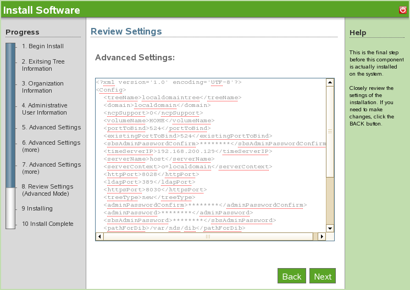Click the portToBind 524 line
The height and width of the screenshot is (290, 410).
(157, 128)
